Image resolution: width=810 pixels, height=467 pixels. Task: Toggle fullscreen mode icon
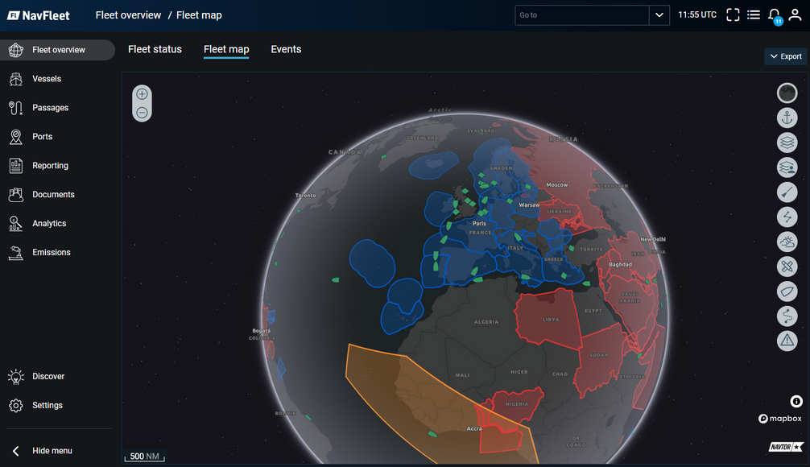[733, 15]
